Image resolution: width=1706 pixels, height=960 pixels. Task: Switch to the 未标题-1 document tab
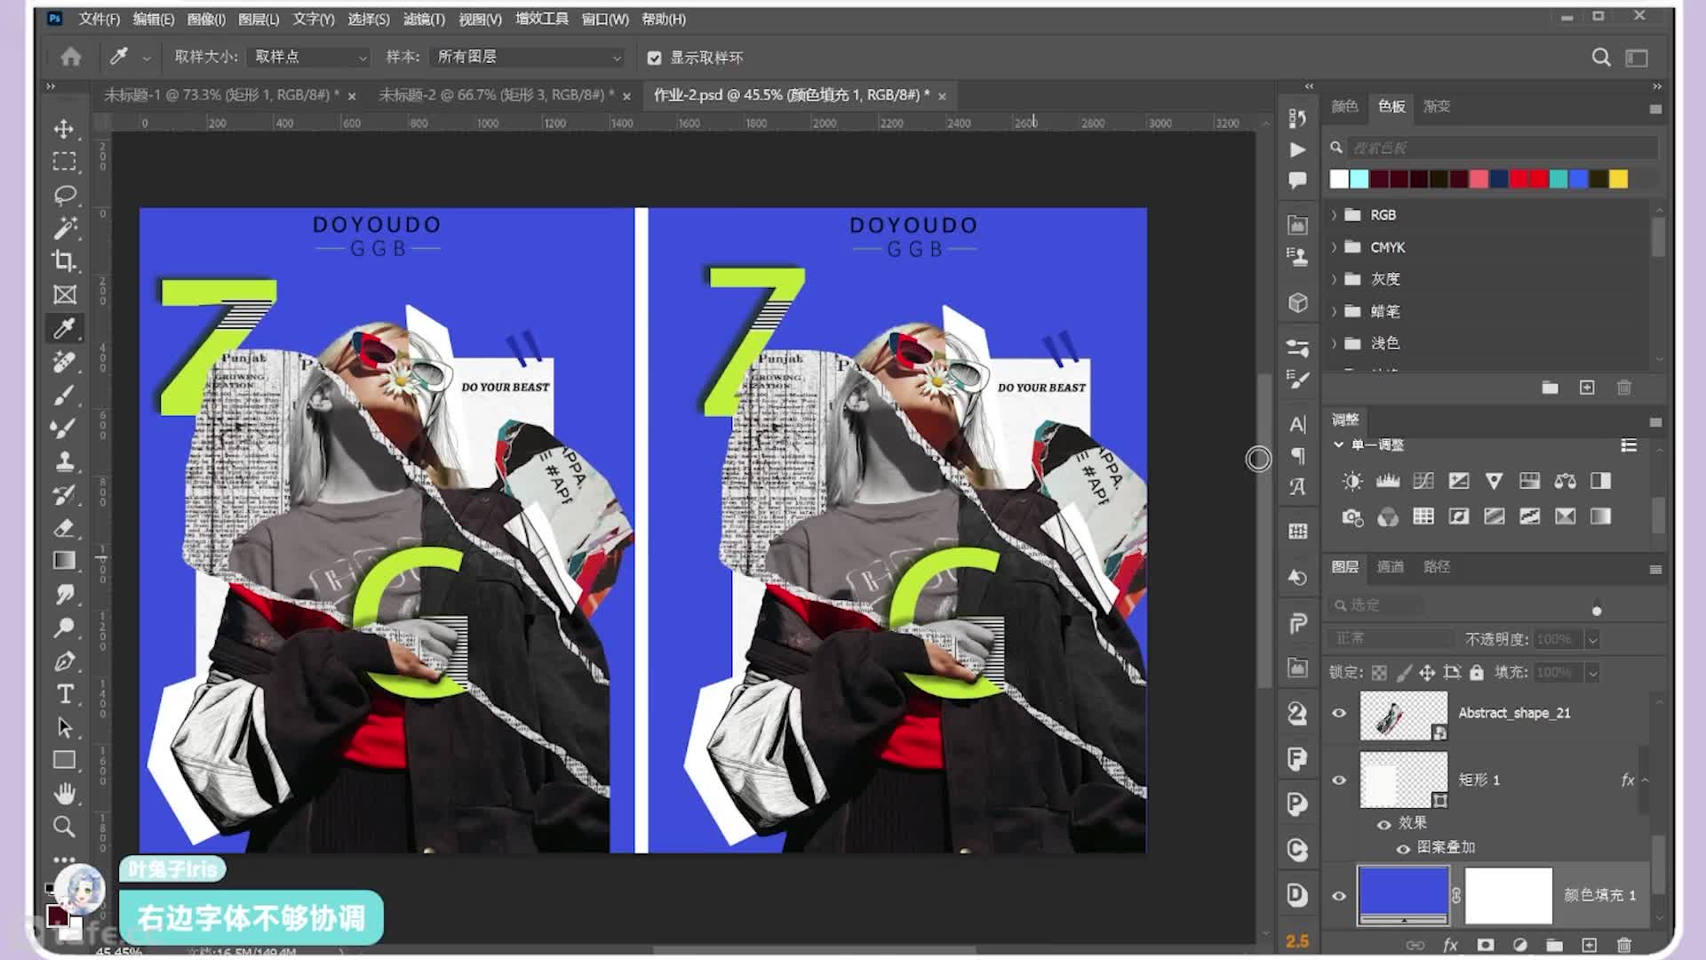point(221,95)
